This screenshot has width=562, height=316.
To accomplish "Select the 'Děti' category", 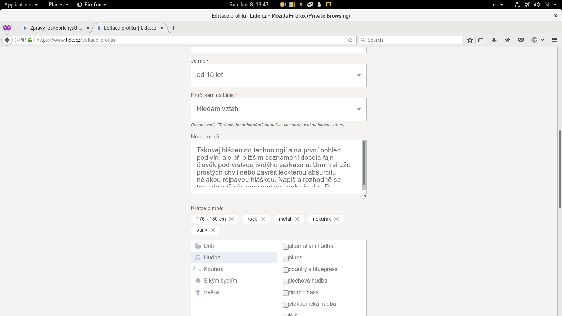I will click(x=234, y=246).
